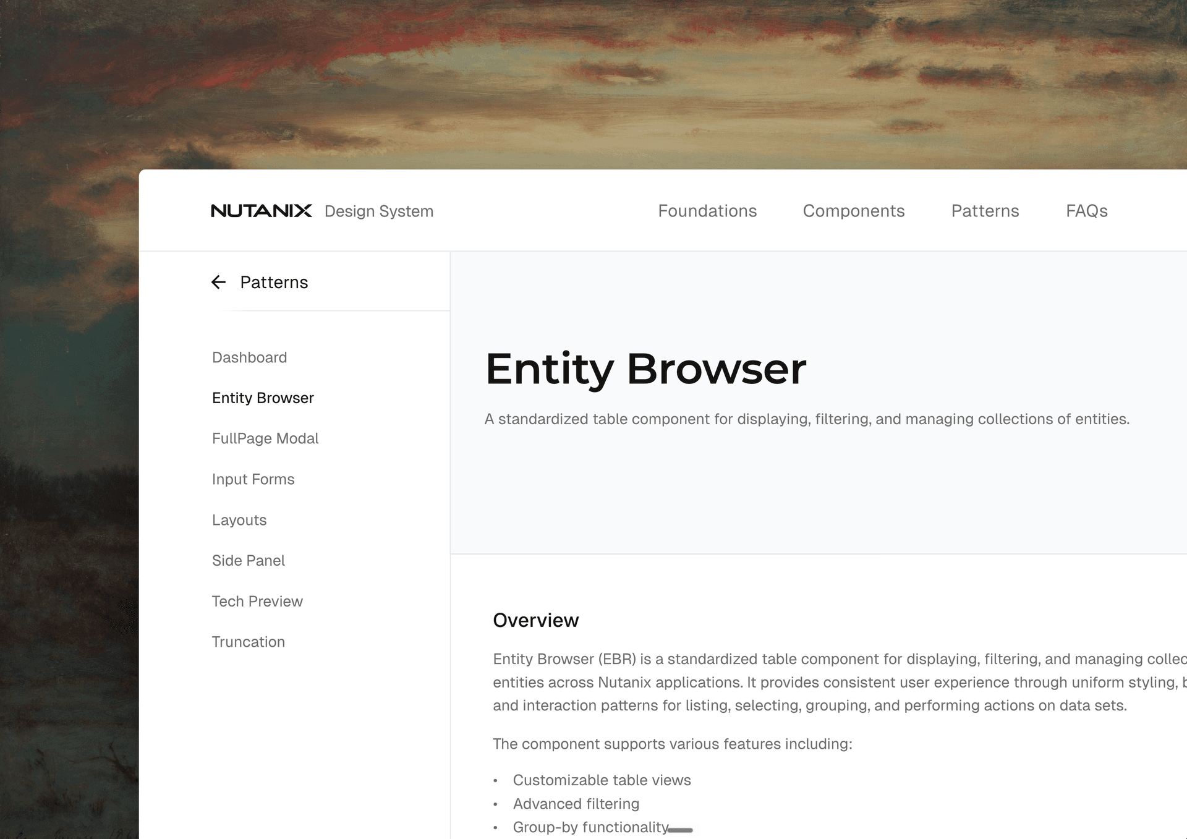This screenshot has height=839, width=1187.
Task: Select Side Panel in the sidebar
Action: [248, 561]
